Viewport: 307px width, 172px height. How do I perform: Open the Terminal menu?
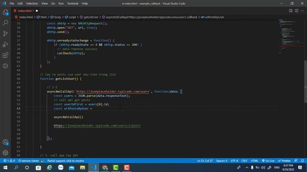[x=72, y=3]
